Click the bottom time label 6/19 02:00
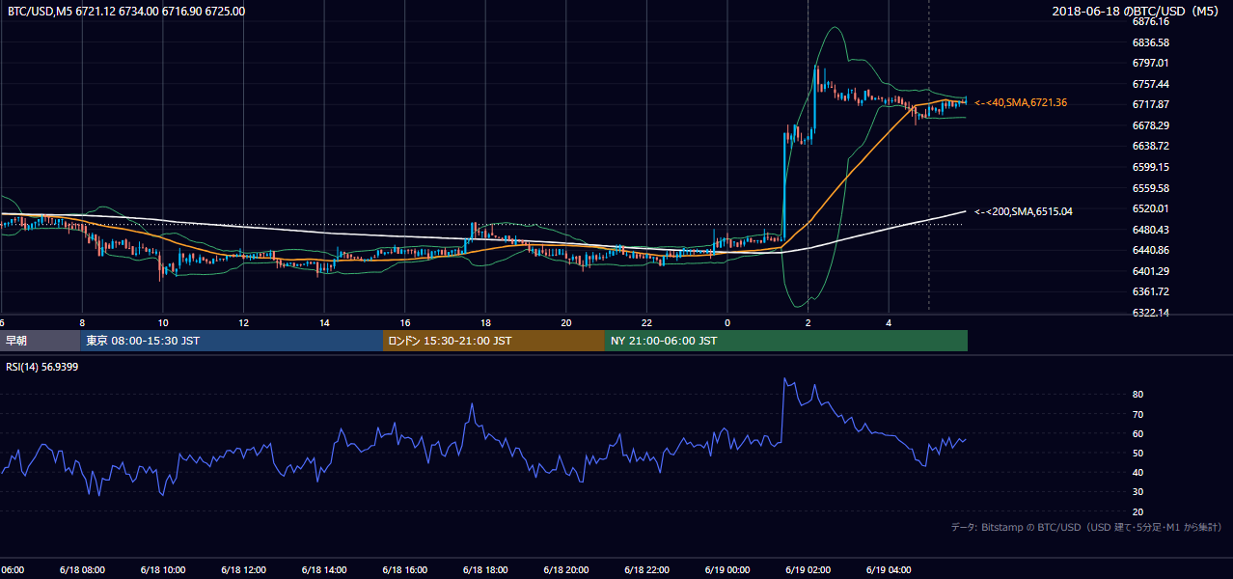The image size is (1233, 579). pyautogui.click(x=808, y=570)
